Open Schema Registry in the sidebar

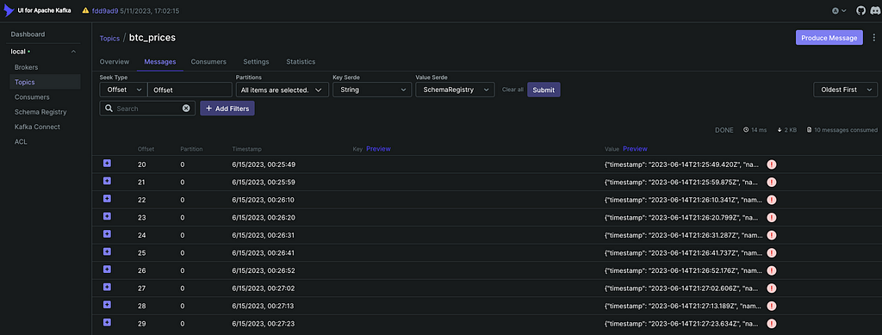point(45,112)
